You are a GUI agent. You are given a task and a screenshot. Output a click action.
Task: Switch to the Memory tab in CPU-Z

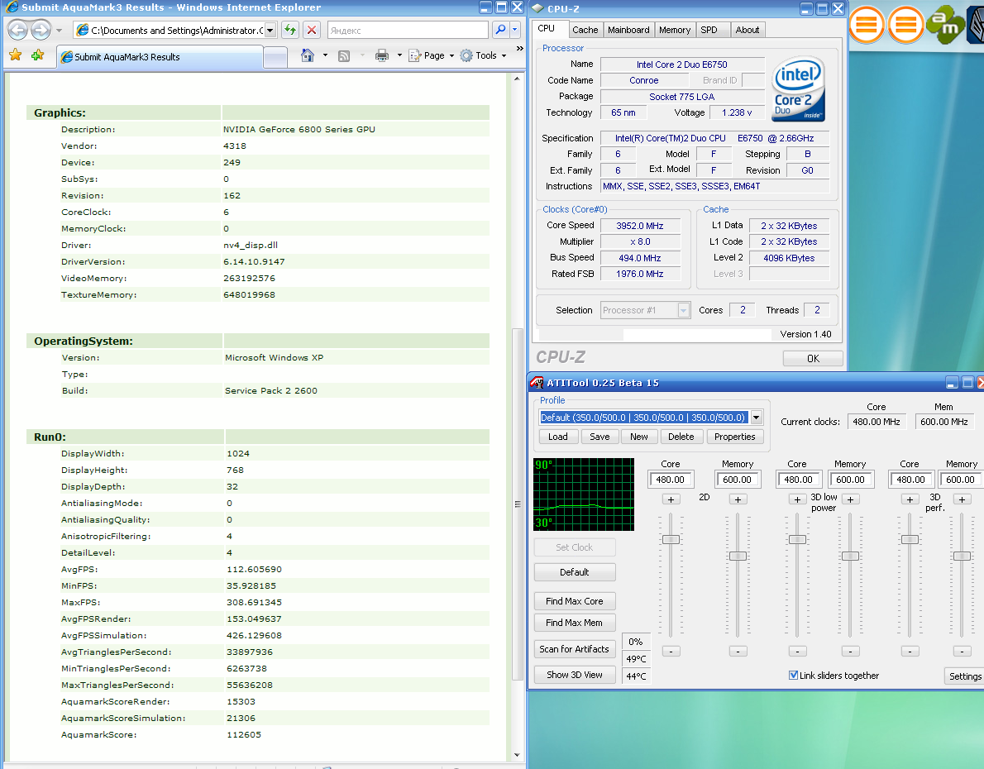pos(675,30)
